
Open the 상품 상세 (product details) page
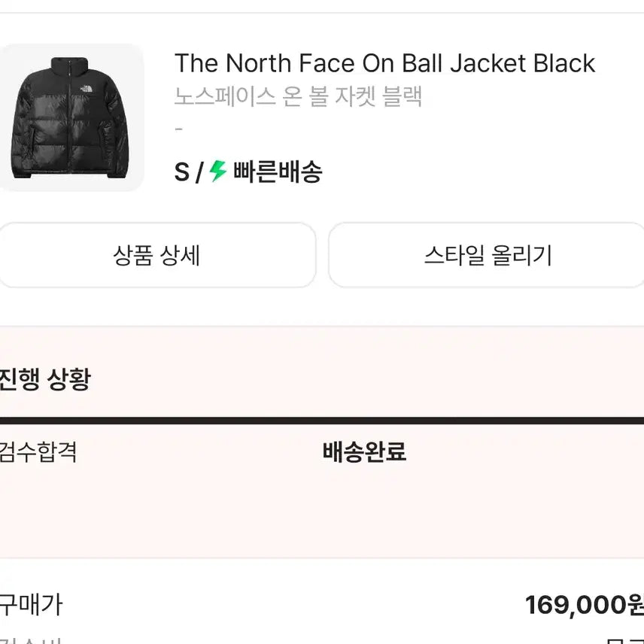coord(159,256)
